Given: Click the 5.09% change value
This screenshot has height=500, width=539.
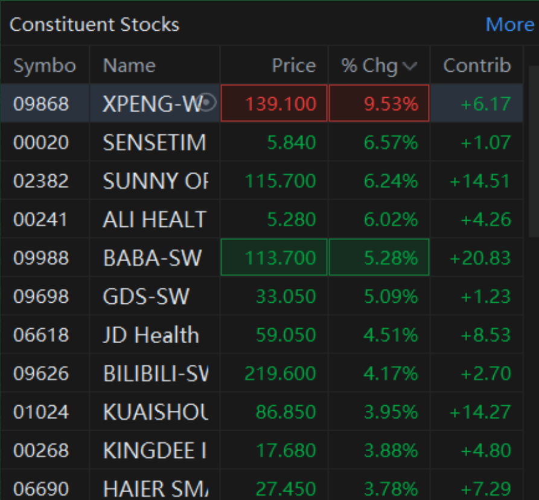Looking at the screenshot, I should pyautogui.click(x=391, y=296).
